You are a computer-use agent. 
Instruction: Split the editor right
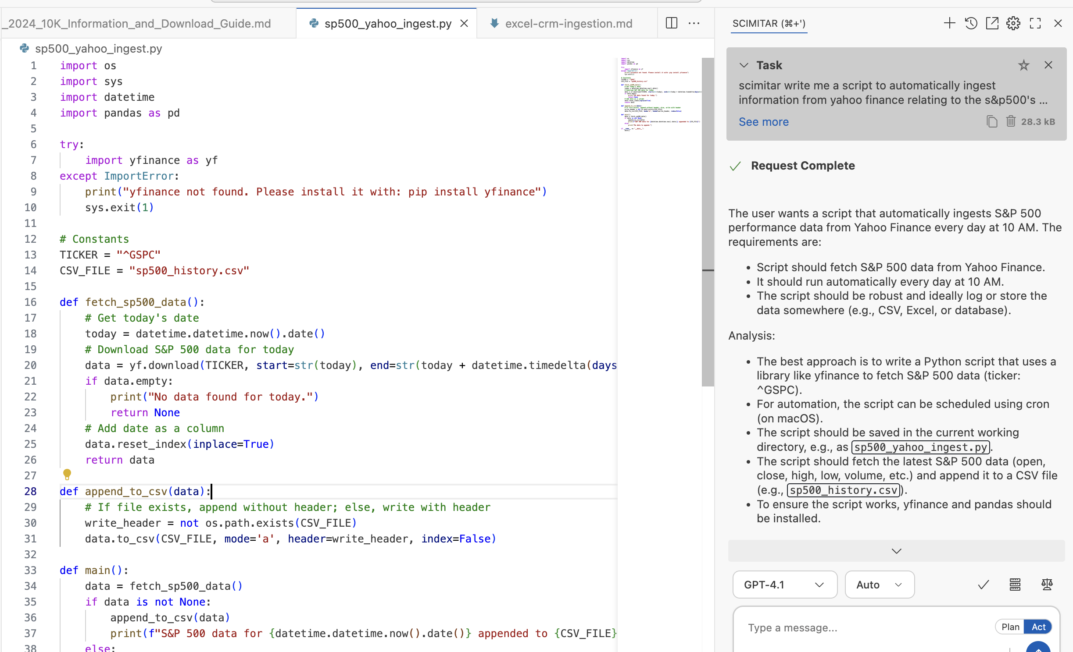tap(672, 23)
